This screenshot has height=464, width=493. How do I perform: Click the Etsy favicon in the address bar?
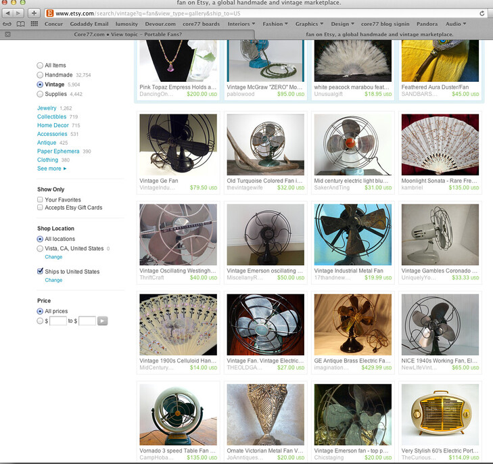point(49,14)
